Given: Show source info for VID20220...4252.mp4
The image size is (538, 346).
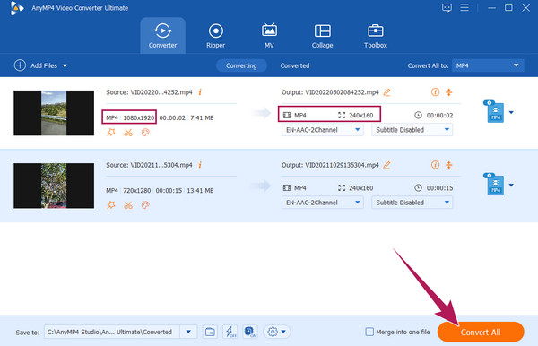Looking at the screenshot, I should [x=200, y=92].
